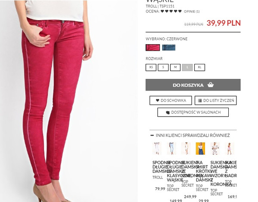Click the main red trousers product photo
Image resolution: width=258 pixels, height=202 pixels.
tap(69, 101)
